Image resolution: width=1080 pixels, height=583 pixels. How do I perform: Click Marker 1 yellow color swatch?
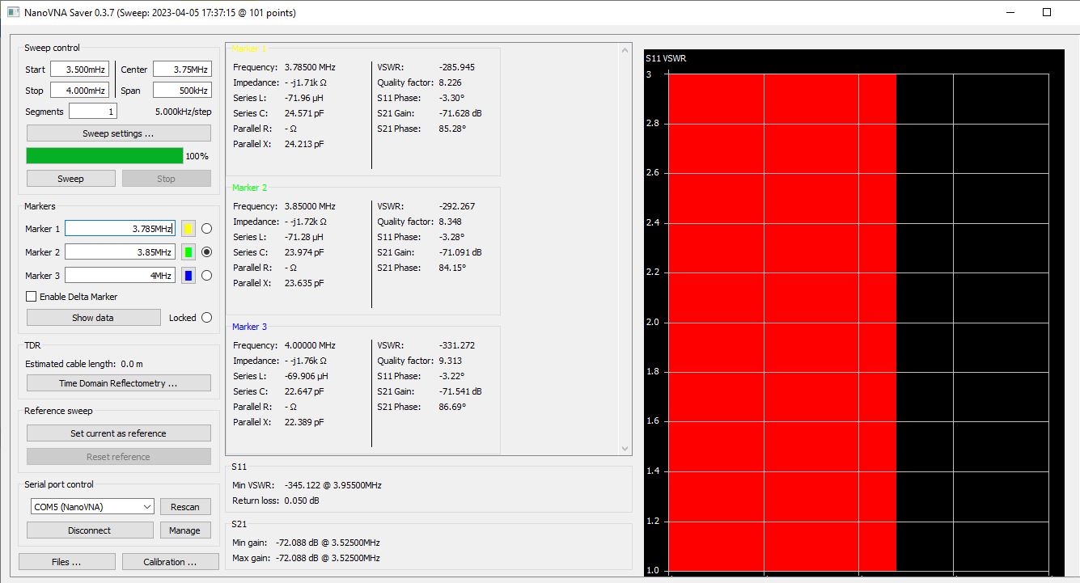click(x=188, y=229)
